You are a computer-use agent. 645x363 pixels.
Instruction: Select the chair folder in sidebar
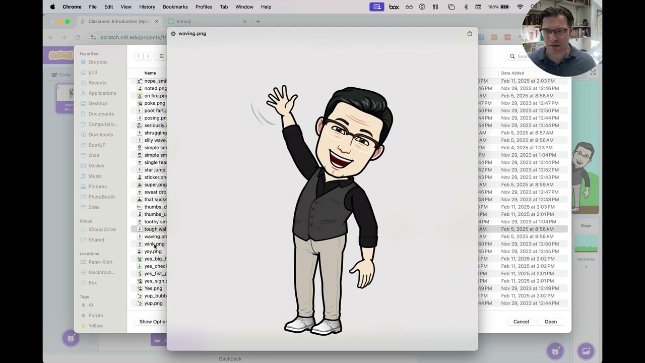click(94, 155)
